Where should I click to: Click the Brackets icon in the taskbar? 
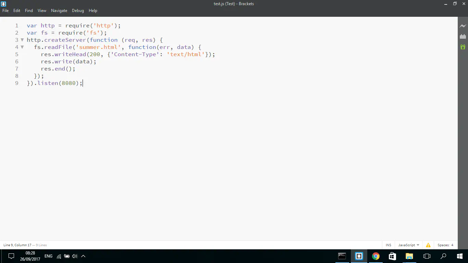(359, 256)
